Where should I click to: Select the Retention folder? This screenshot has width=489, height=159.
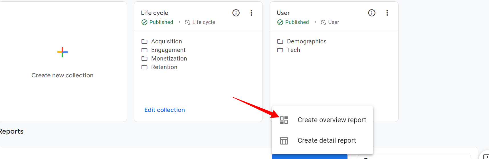[x=164, y=67]
